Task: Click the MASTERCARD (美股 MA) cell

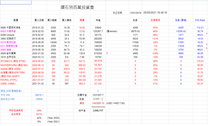Action: (x=14, y=65)
